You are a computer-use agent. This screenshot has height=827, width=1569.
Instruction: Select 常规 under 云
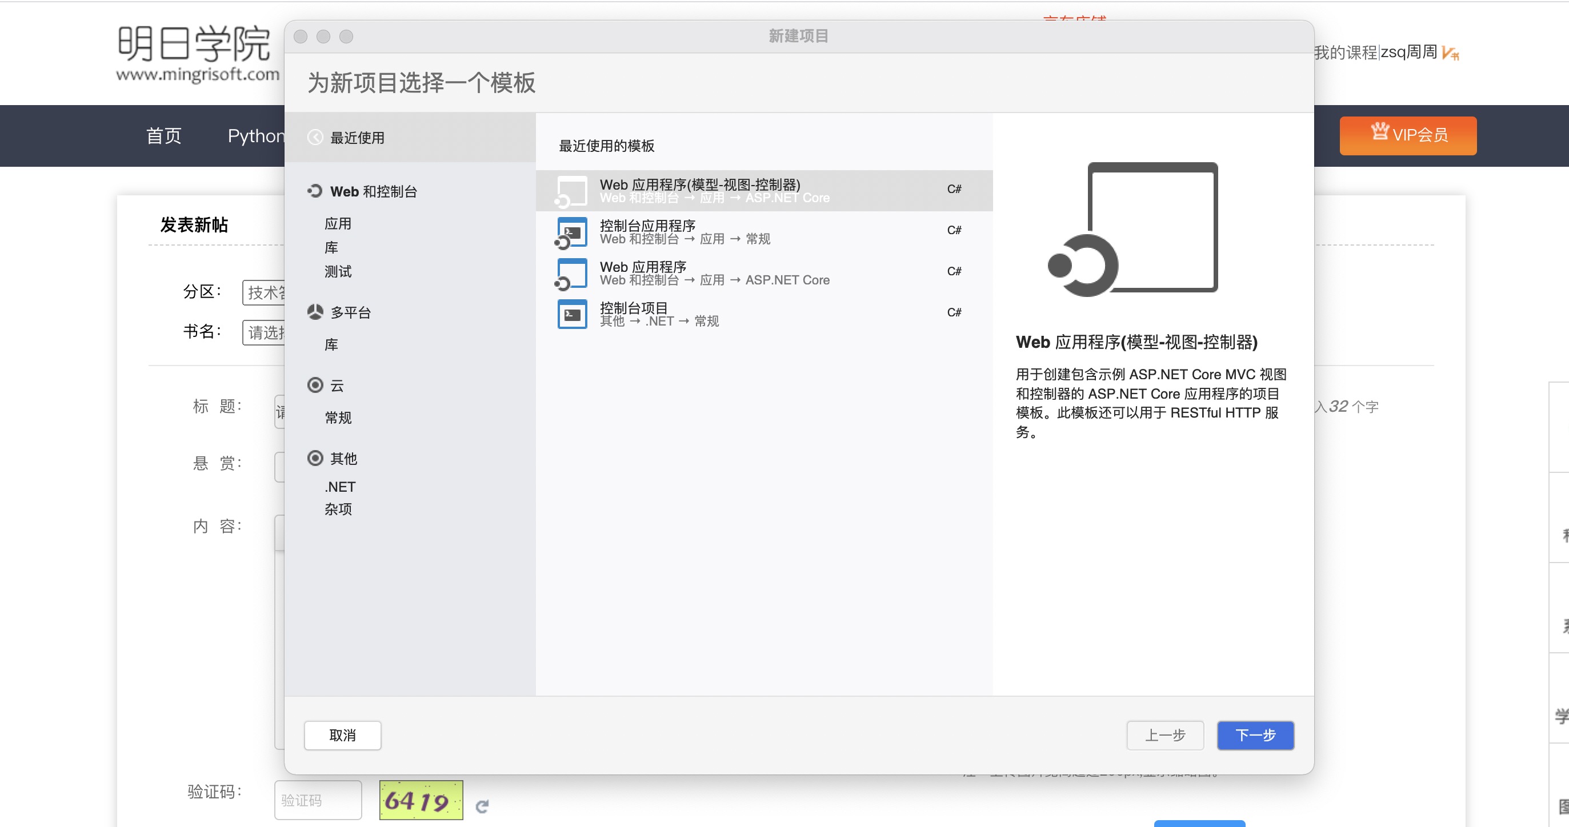338,417
